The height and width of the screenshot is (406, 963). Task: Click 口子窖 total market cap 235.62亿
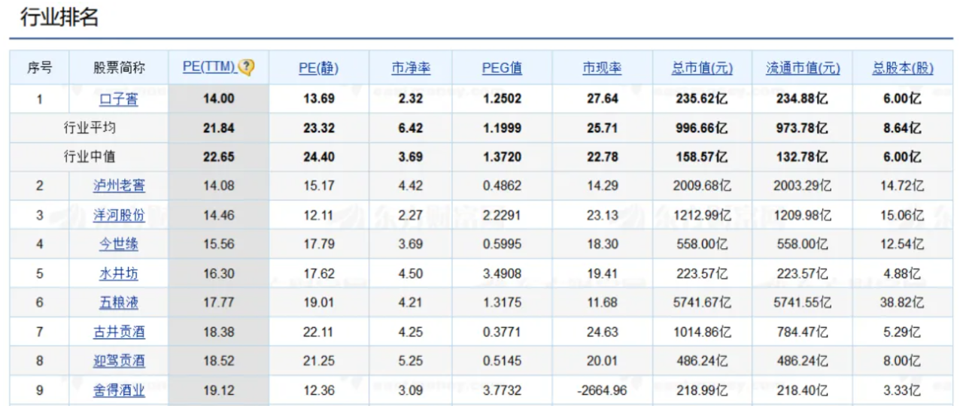(x=702, y=98)
